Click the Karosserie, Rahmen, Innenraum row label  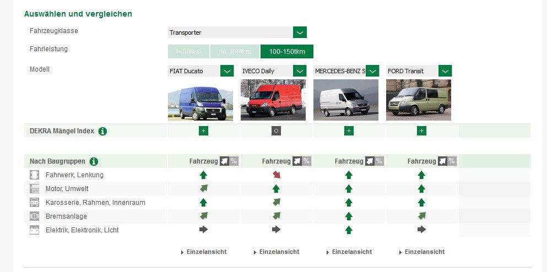pos(95,203)
